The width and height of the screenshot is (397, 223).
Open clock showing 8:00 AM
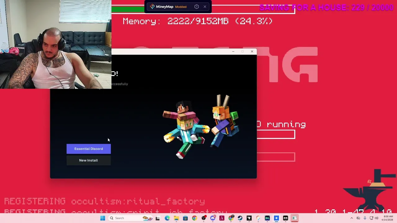388,218
